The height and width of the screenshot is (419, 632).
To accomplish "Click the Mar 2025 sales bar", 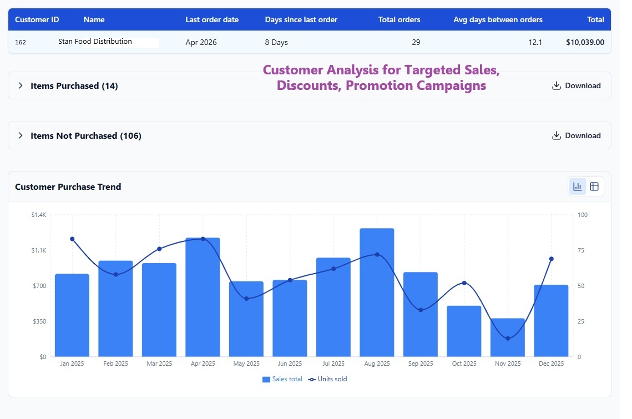I will 159,310.
